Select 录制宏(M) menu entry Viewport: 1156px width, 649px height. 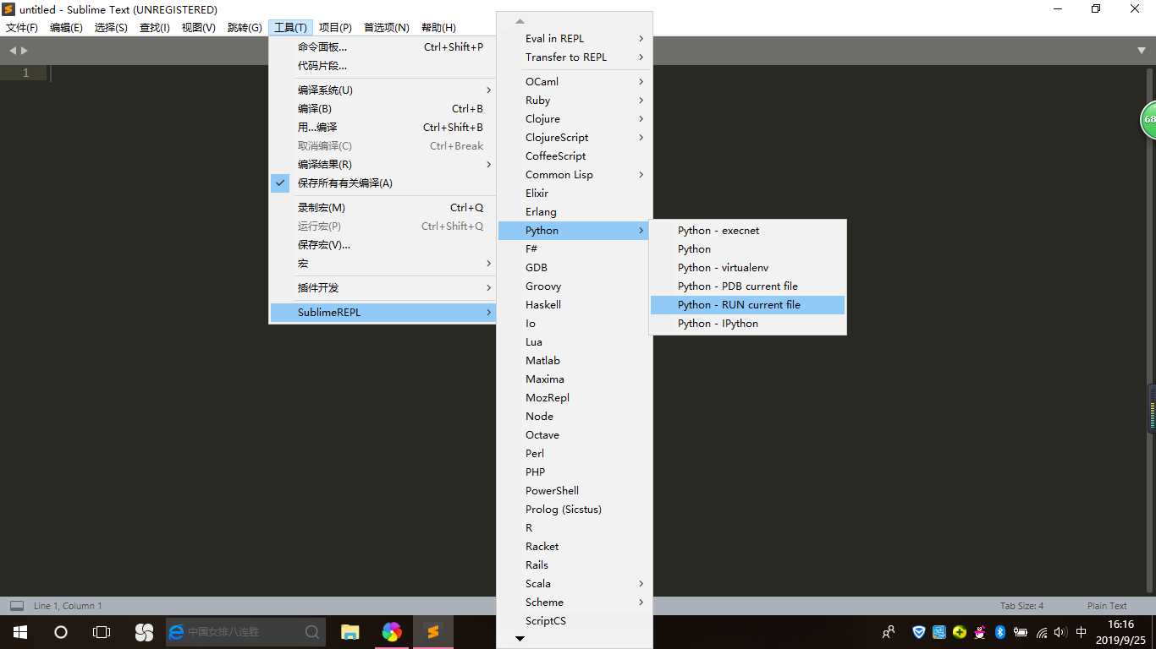382,208
